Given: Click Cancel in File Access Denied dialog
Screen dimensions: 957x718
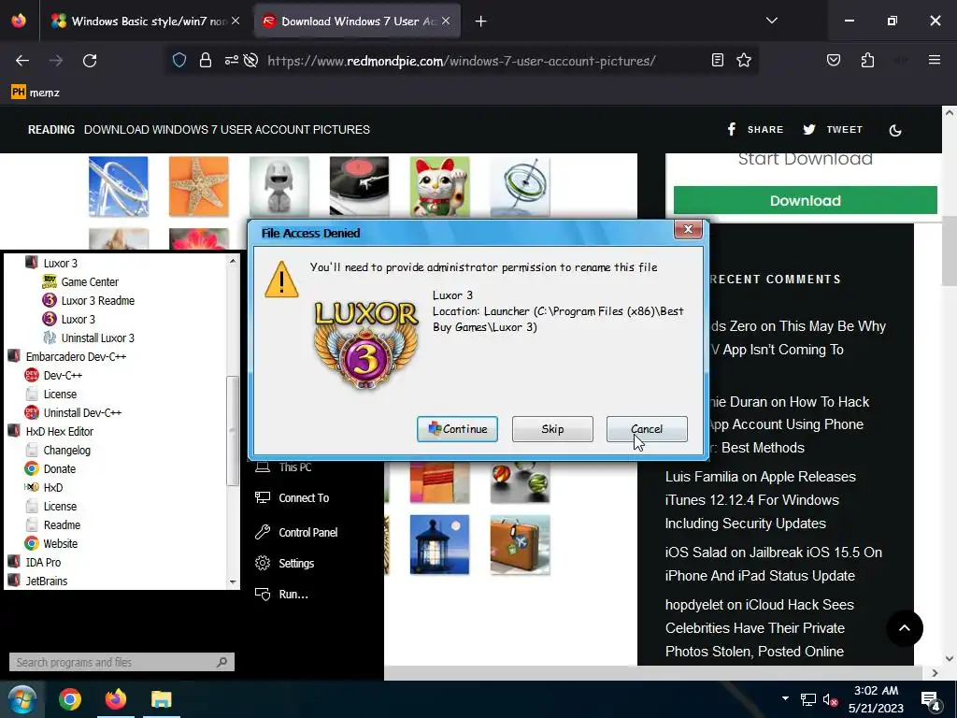Looking at the screenshot, I should (647, 429).
